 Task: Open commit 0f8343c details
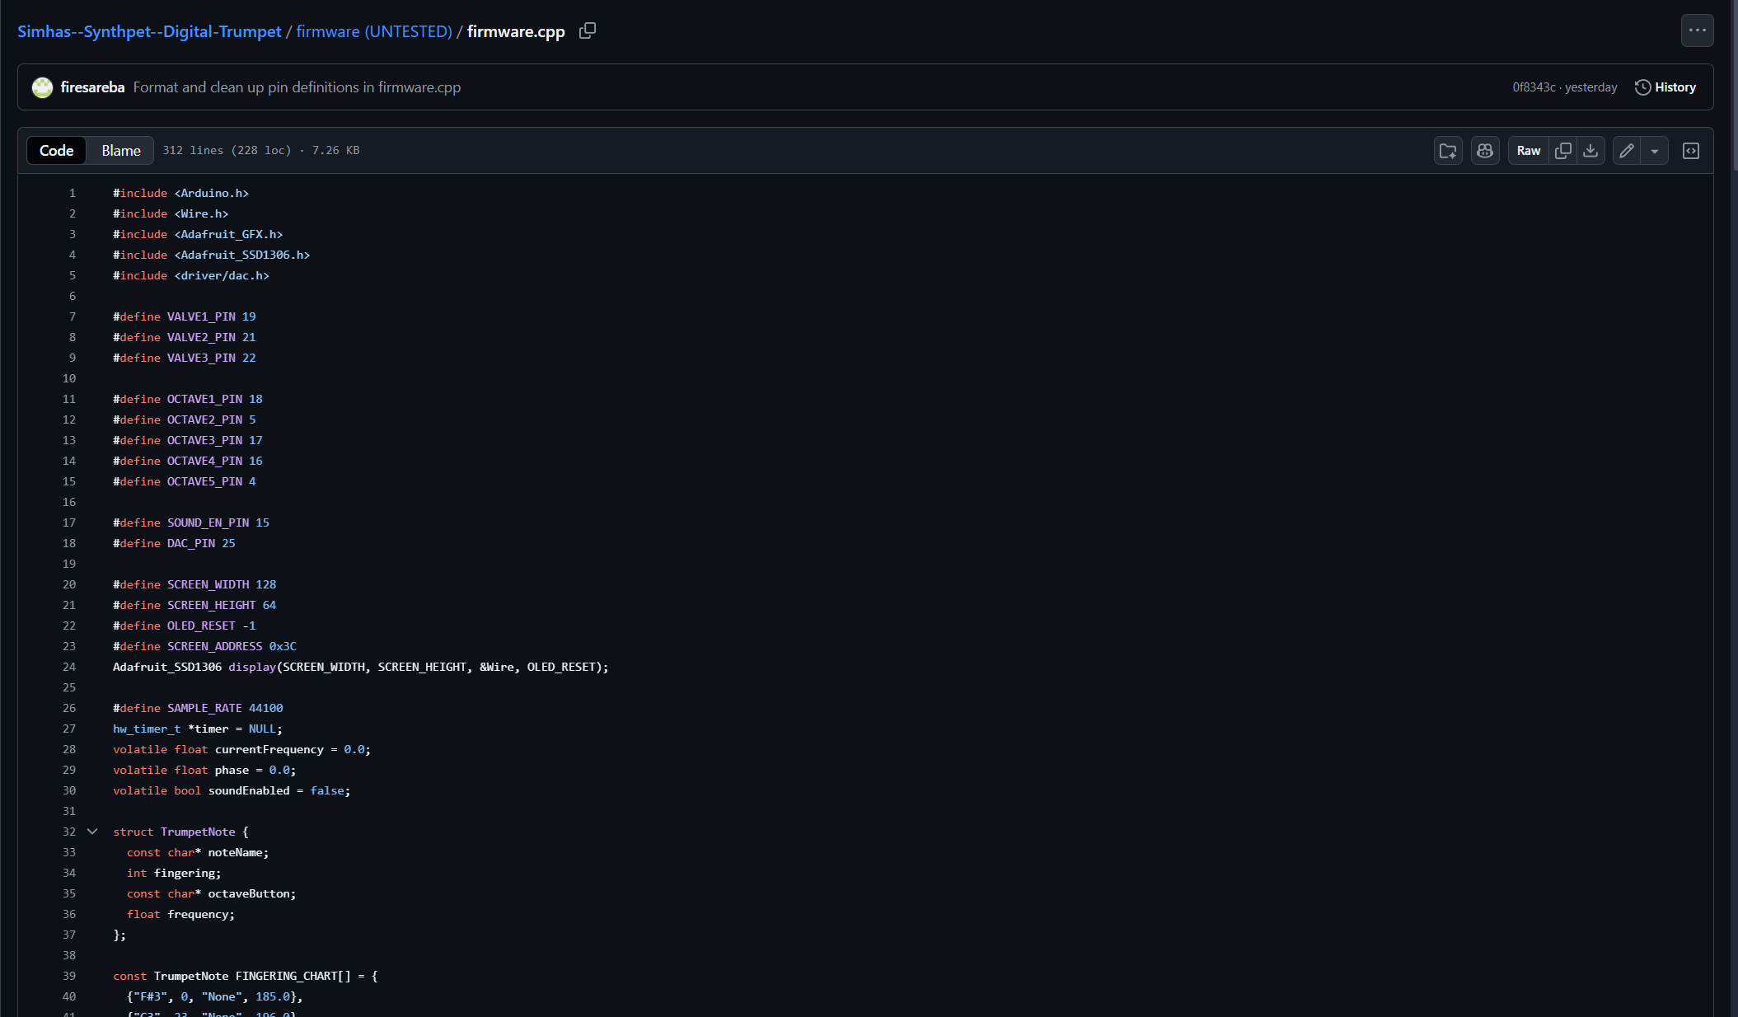point(1534,87)
